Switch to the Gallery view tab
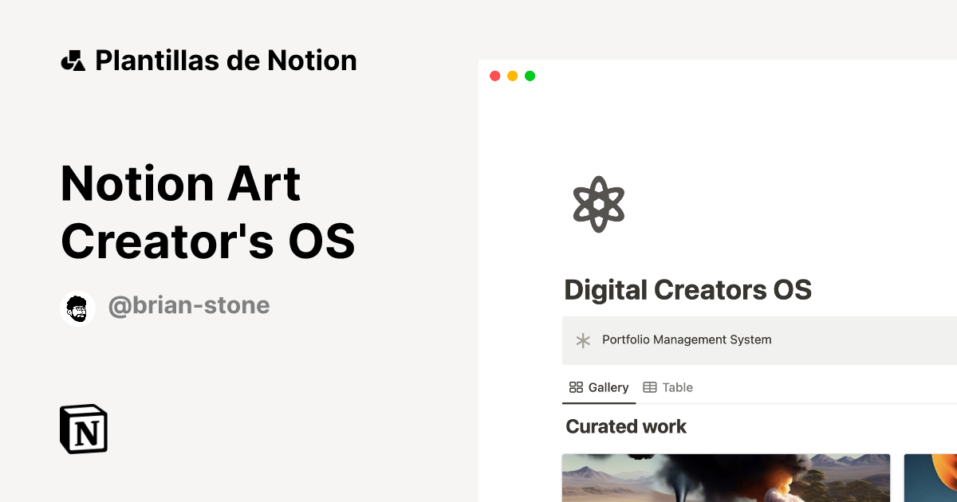 click(599, 387)
